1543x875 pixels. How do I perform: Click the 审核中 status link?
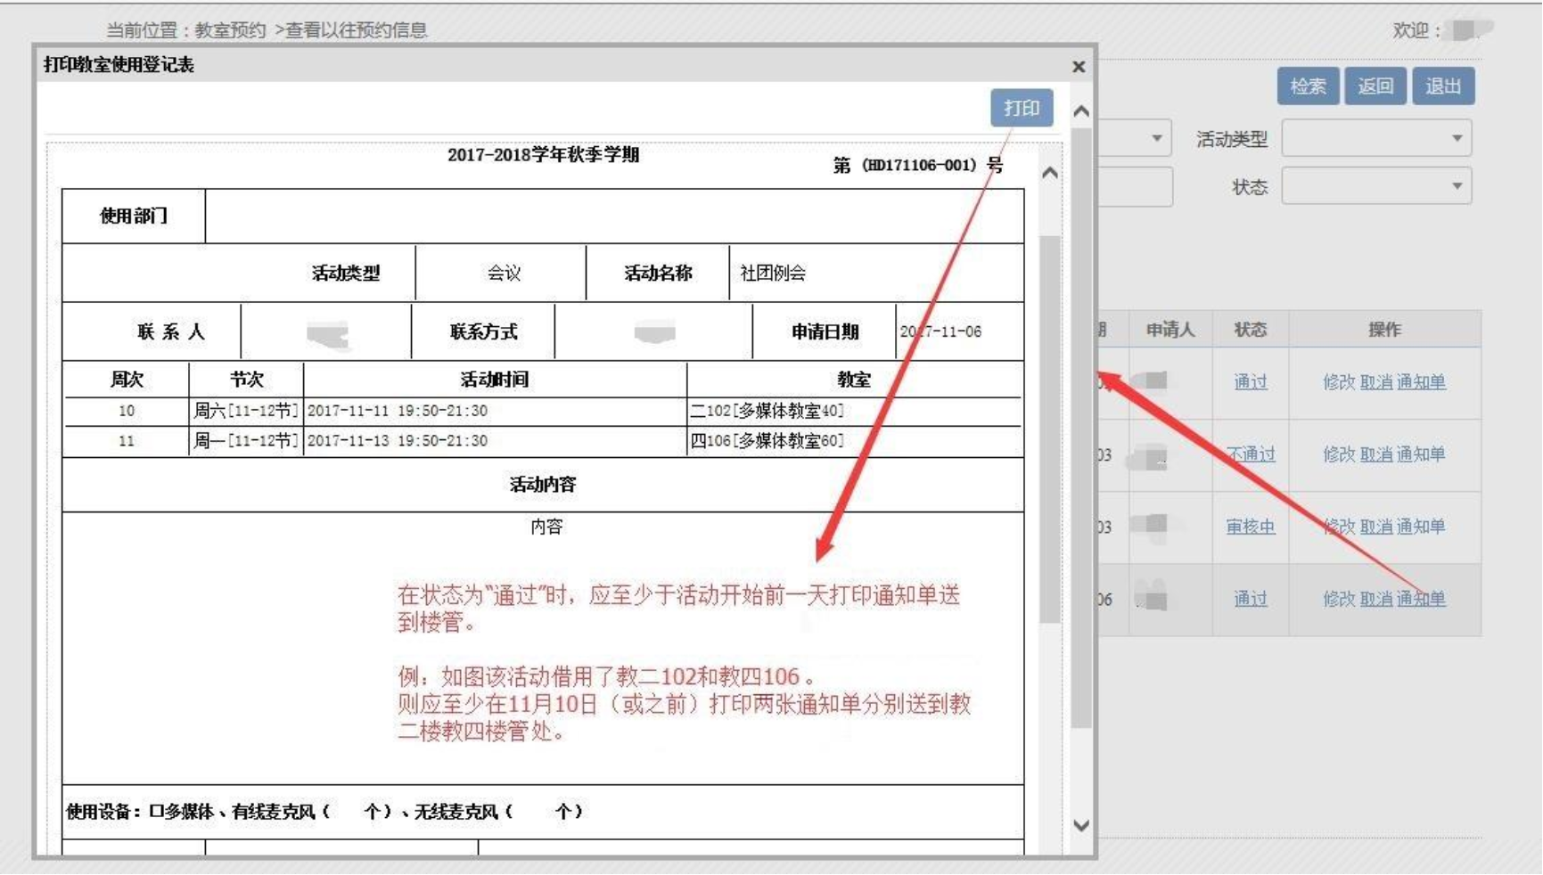1250,527
